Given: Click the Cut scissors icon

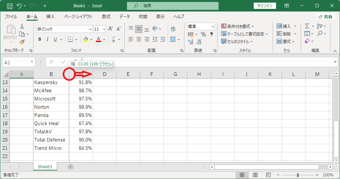Looking at the screenshot, I should tap(22, 27).
